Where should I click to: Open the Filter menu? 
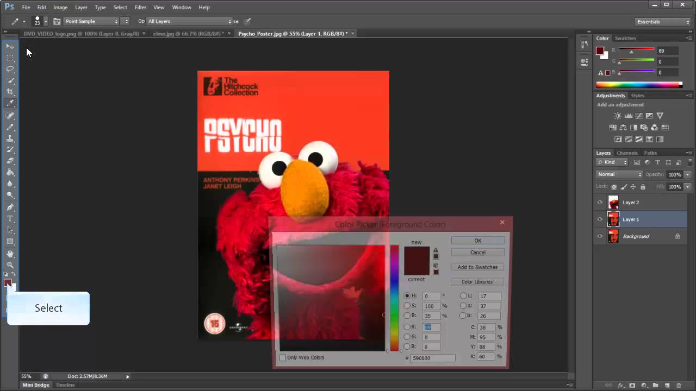pyautogui.click(x=140, y=7)
